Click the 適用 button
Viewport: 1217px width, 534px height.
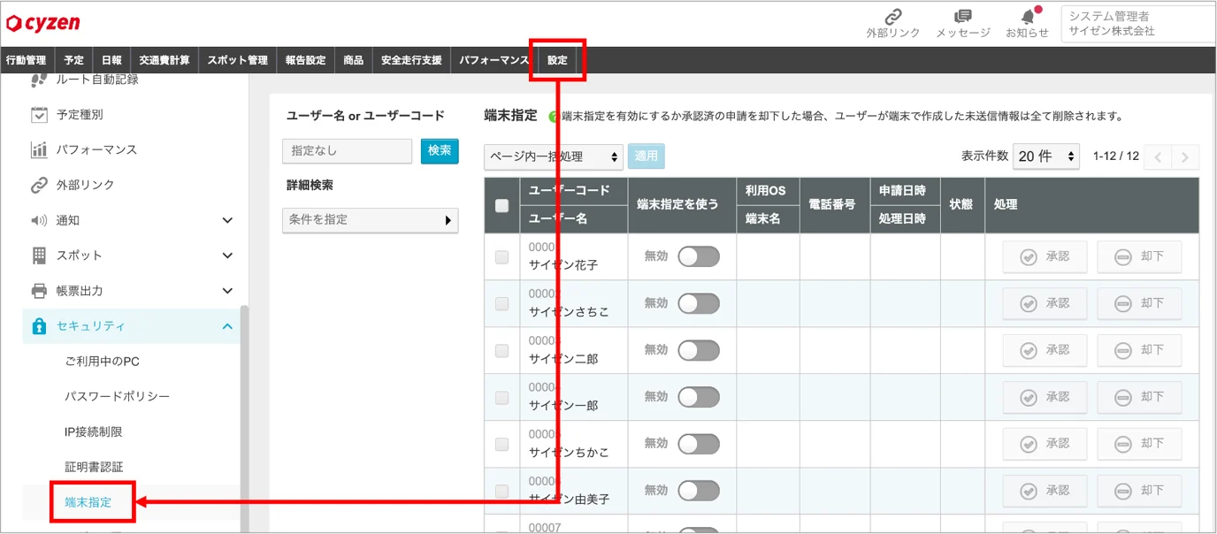647,156
